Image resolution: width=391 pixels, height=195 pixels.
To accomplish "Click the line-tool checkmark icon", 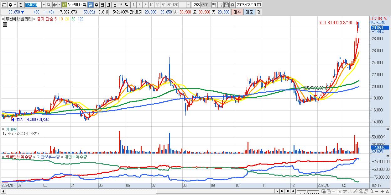I will (x=221, y=5).
